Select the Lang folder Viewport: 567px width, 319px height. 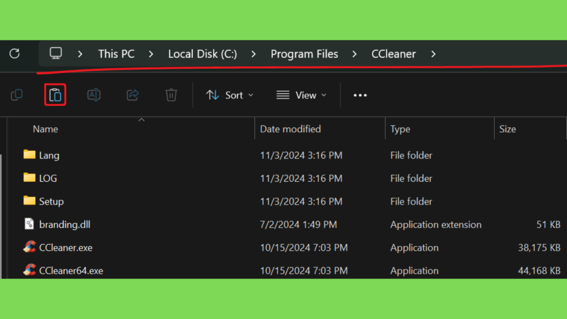coord(49,156)
